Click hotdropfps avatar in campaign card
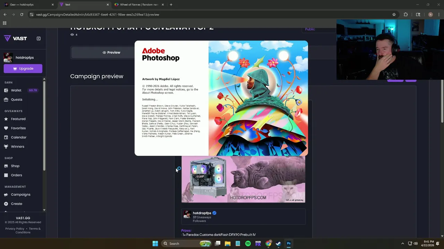This screenshot has height=249, width=444. click(187, 214)
